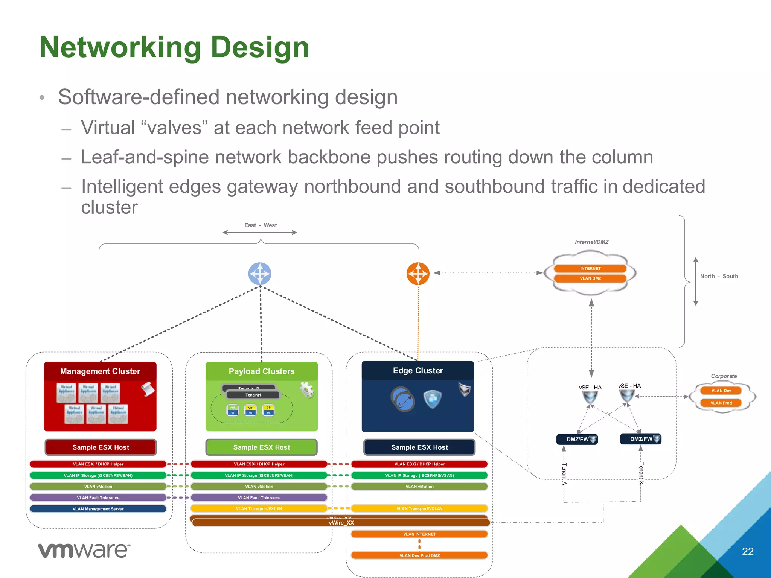
Task: Click the Tenant X DMZ/FW block
Action: [640, 439]
